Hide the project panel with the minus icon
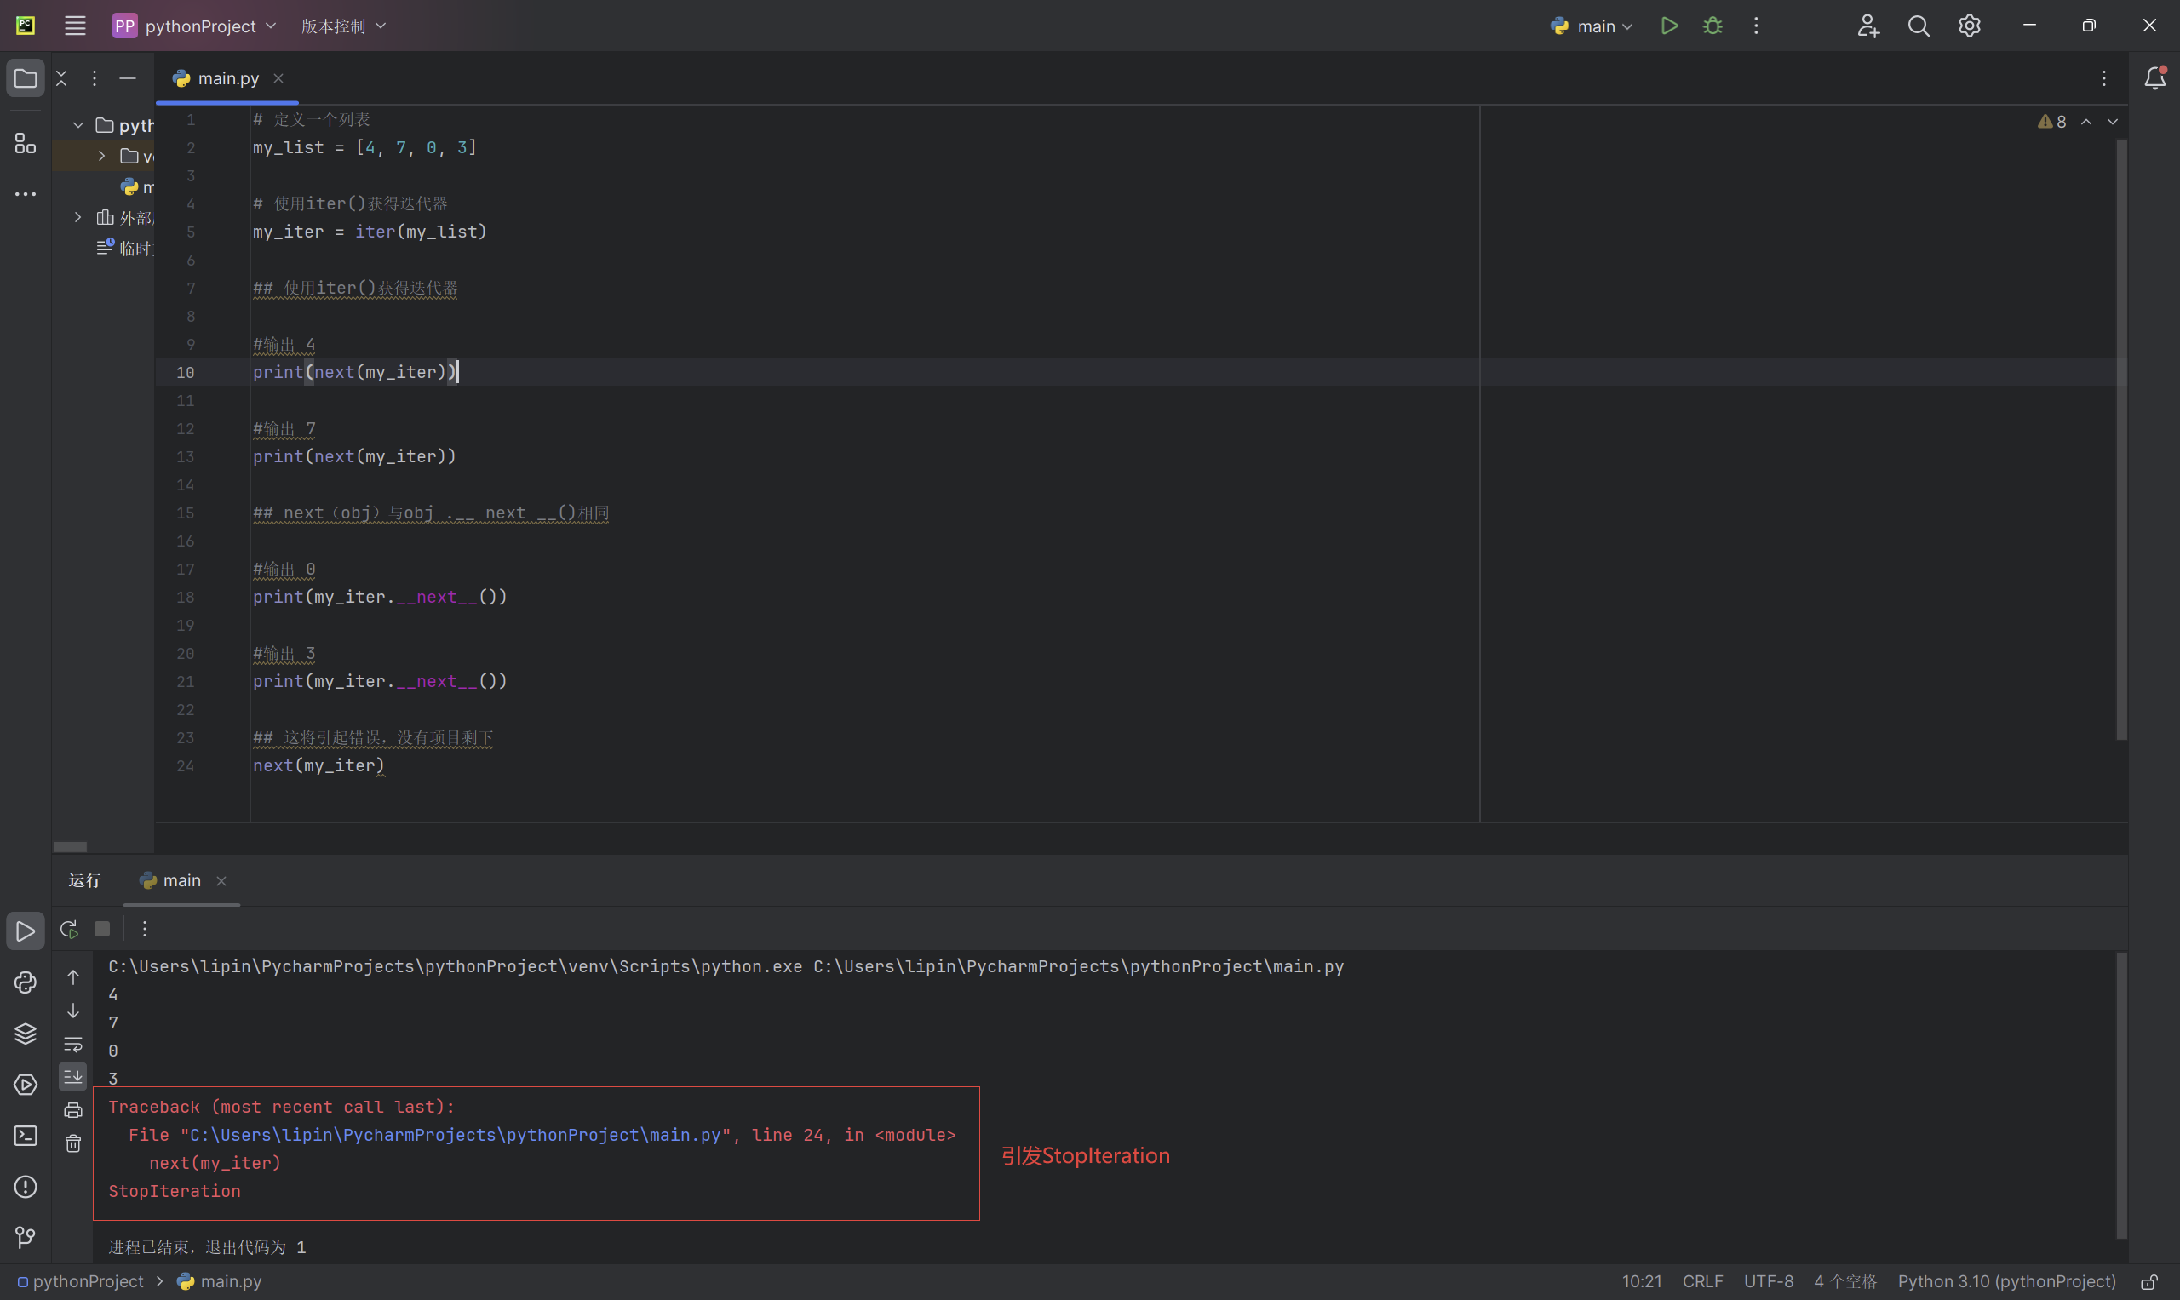 coord(128,78)
